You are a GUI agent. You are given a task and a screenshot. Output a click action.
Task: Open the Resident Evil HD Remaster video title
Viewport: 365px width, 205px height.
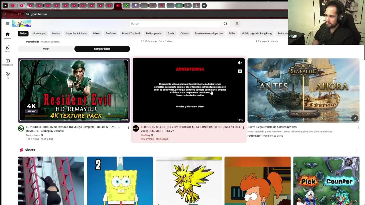(73, 129)
